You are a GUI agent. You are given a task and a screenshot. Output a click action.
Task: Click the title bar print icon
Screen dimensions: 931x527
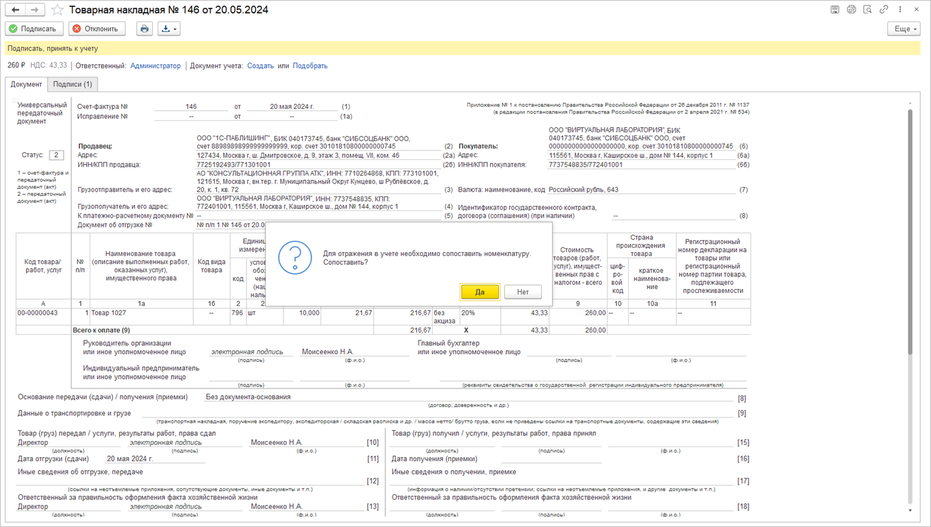[x=851, y=9]
